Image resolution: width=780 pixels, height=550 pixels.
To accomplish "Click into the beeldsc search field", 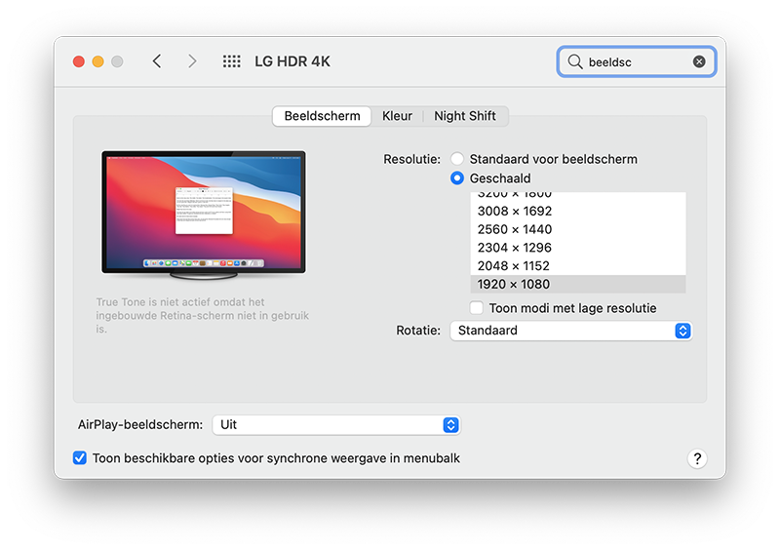I will click(x=637, y=61).
